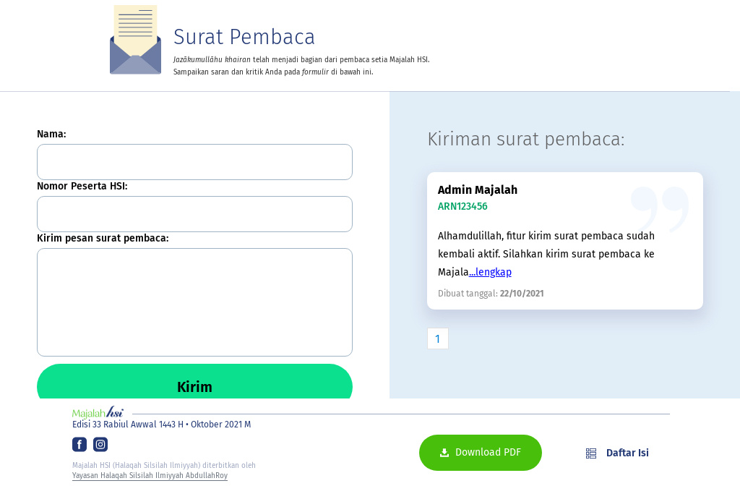Image resolution: width=740 pixels, height=486 pixels.
Task: Click the Majalah HSI logo in the footer
Action: click(x=96, y=412)
